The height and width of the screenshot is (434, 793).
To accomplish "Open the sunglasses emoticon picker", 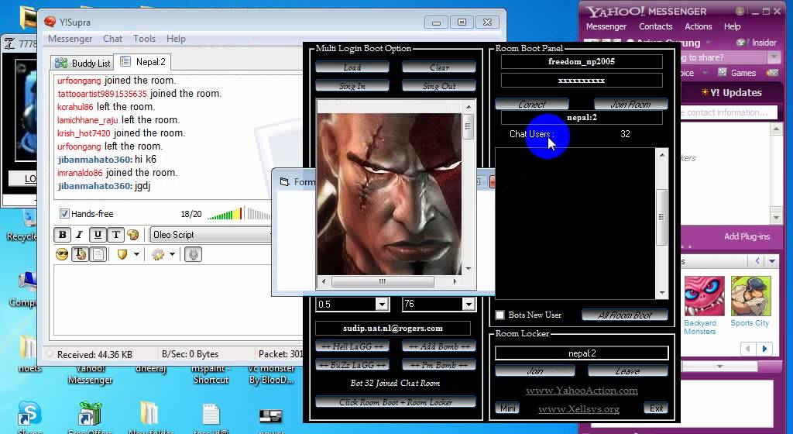I will click(62, 254).
